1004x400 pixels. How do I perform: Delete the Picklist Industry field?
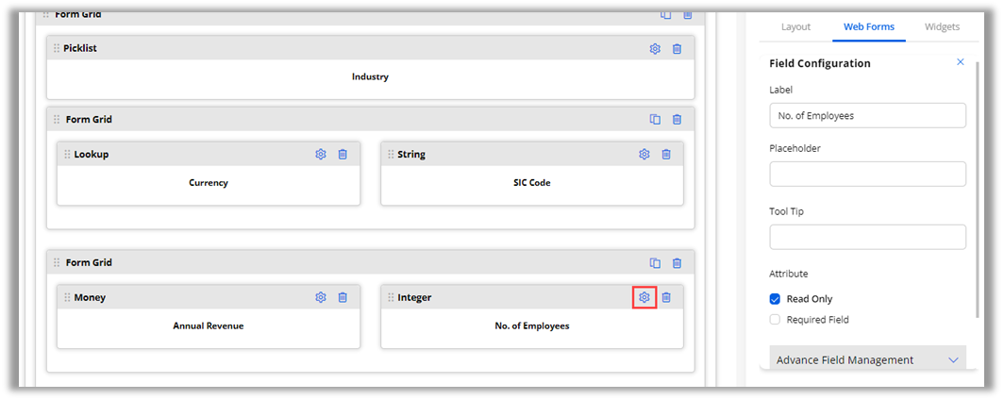coord(677,49)
